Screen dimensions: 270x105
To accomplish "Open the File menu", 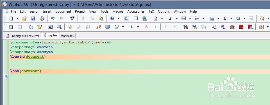I will tap(13, 11).
